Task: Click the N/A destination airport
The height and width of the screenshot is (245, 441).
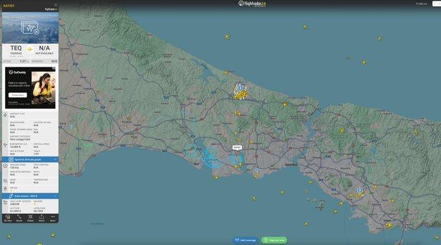Action: (45, 48)
